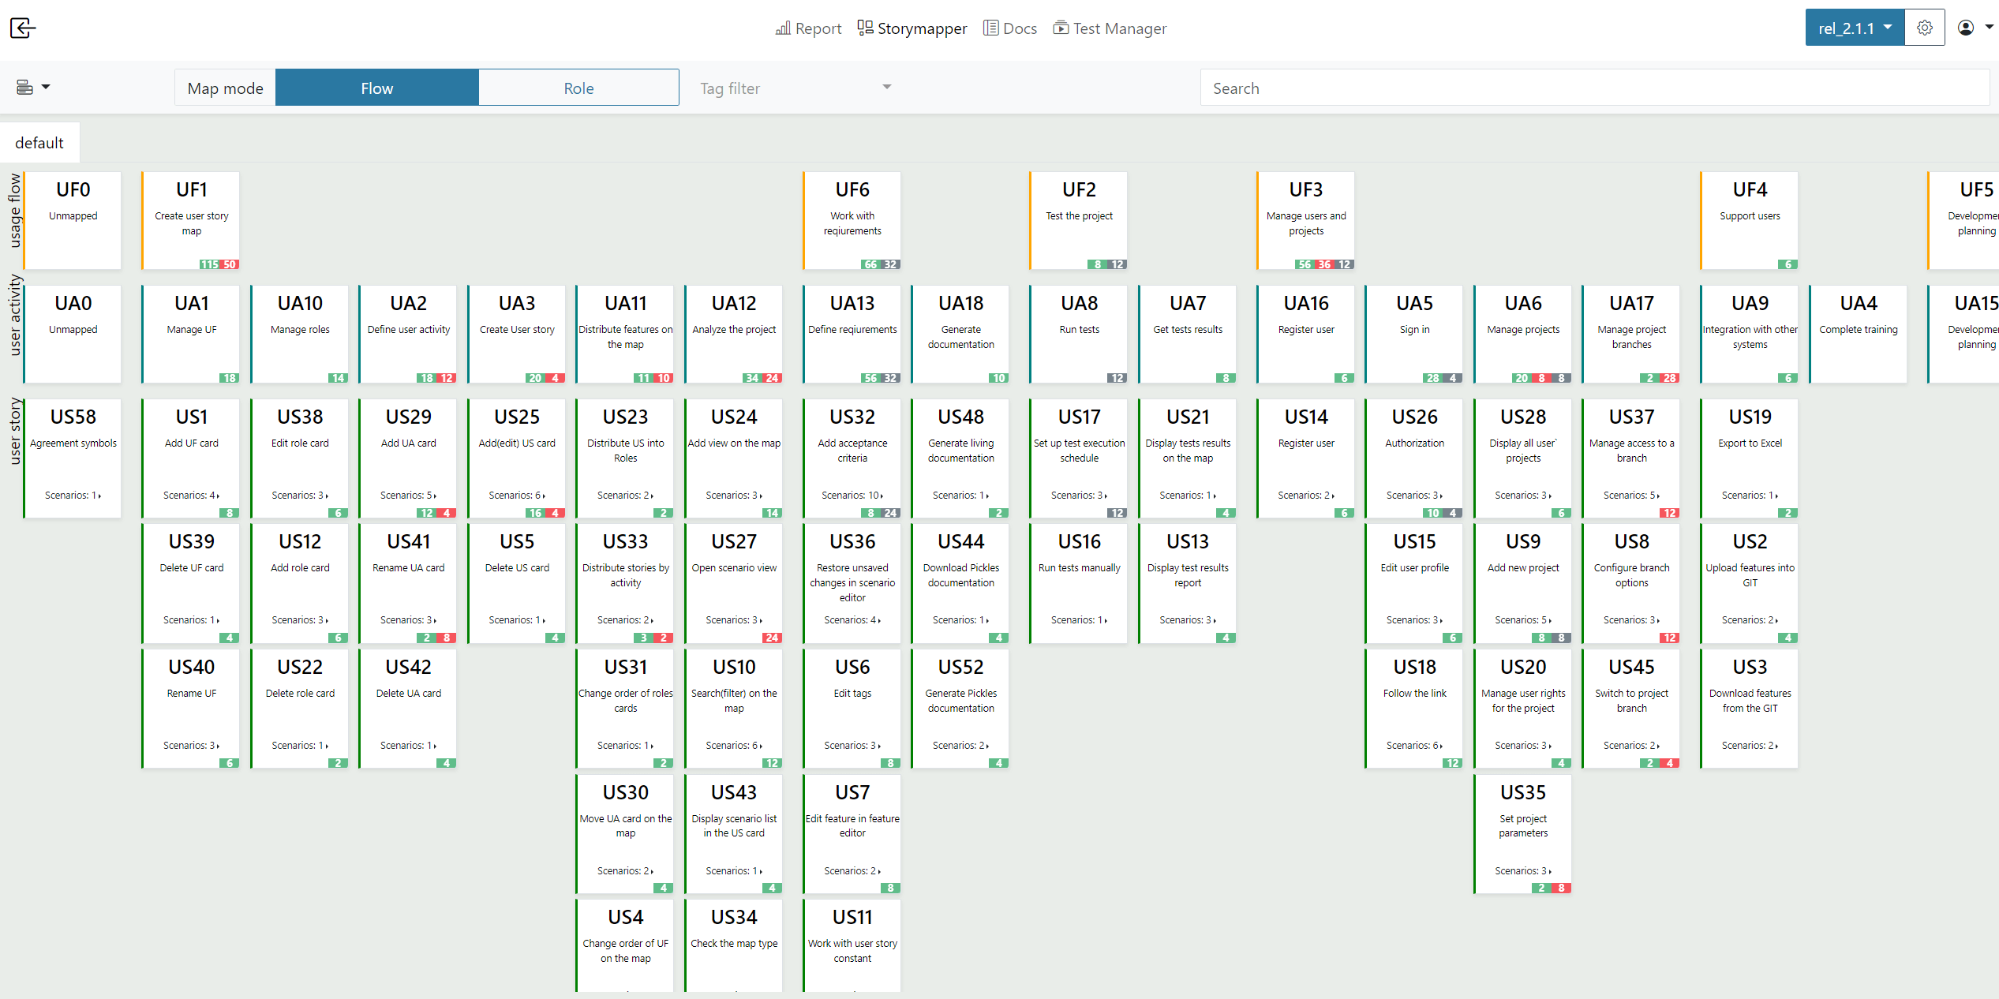The height and width of the screenshot is (999, 1999).
Task: Click "Generate living documentation" on US48
Action: (961, 451)
